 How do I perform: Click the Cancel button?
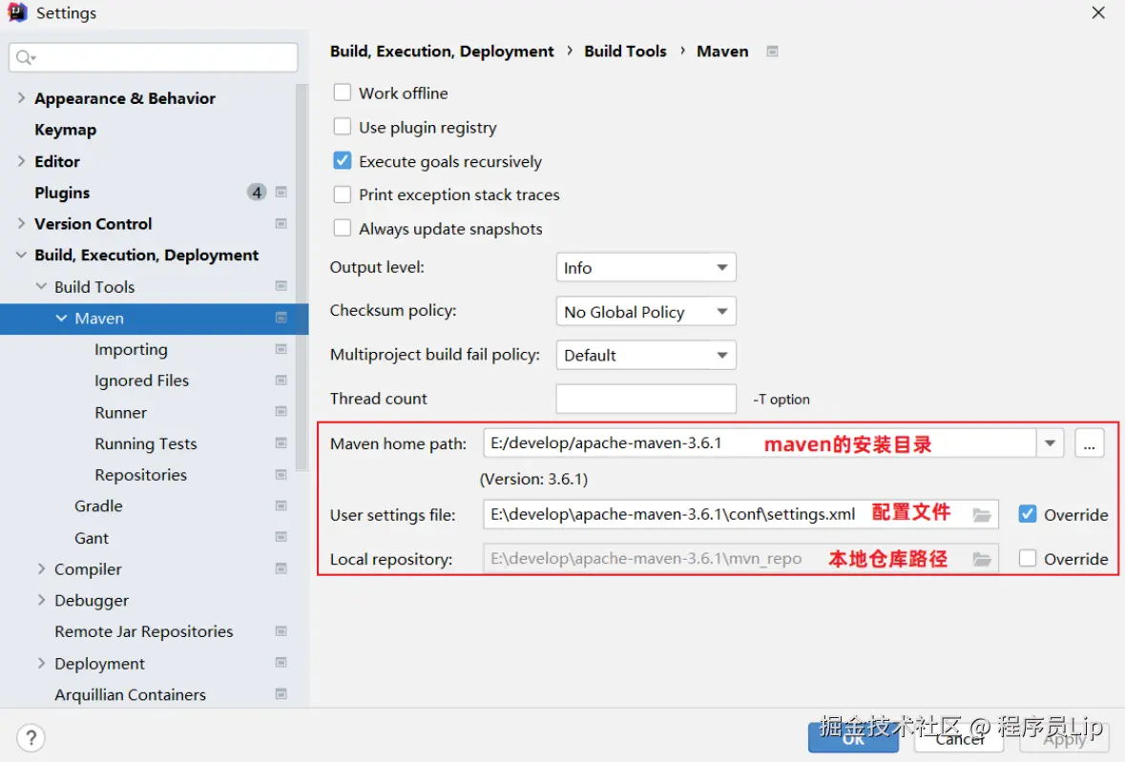point(959,737)
